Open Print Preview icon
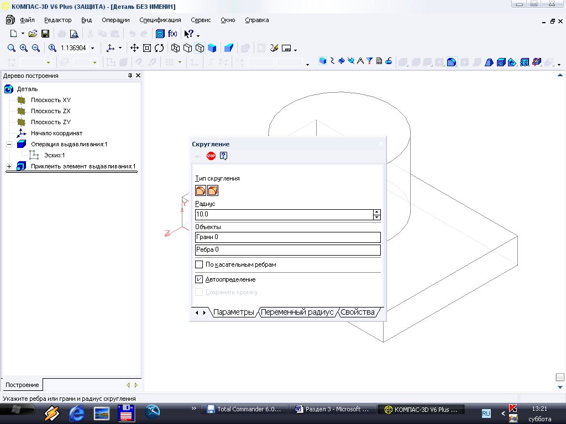The width and height of the screenshot is (566, 424). (74, 34)
